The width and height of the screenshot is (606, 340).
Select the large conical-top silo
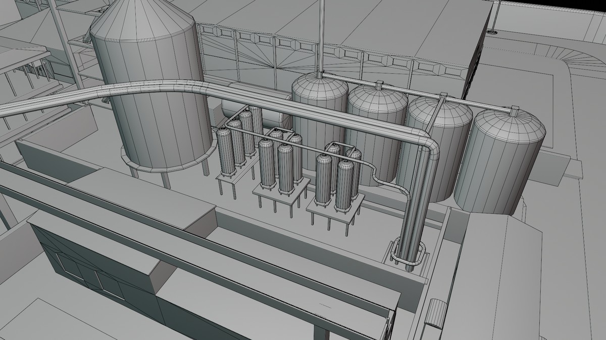point(151,91)
